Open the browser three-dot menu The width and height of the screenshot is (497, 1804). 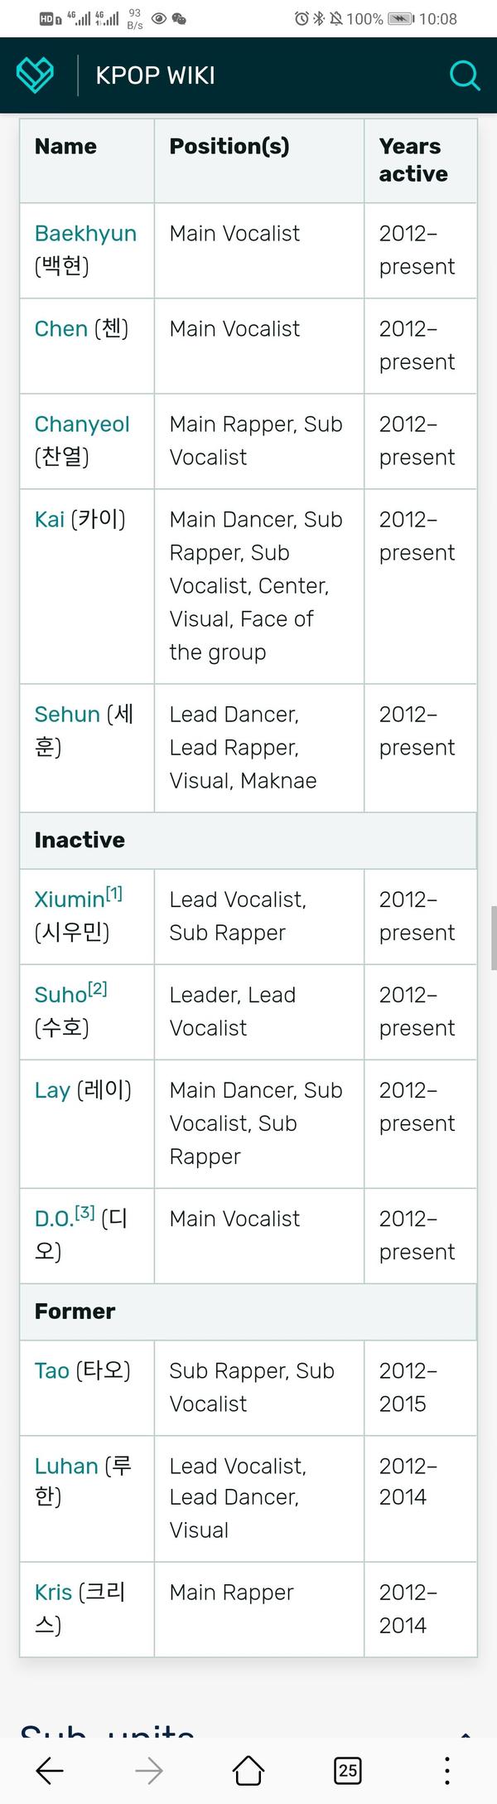point(447,1771)
